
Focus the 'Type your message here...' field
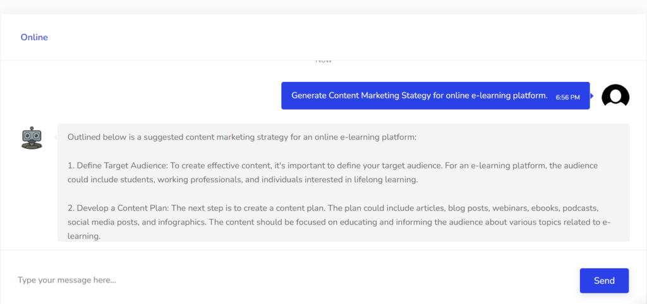pyautogui.click(x=291, y=280)
